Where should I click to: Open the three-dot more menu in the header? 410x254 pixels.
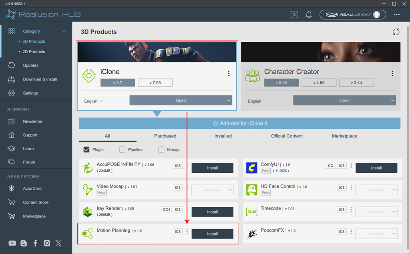pyautogui.click(x=397, y=15)
